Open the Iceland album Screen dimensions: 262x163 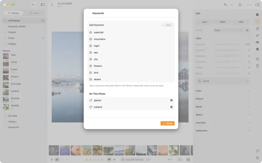tap(24, 92)
